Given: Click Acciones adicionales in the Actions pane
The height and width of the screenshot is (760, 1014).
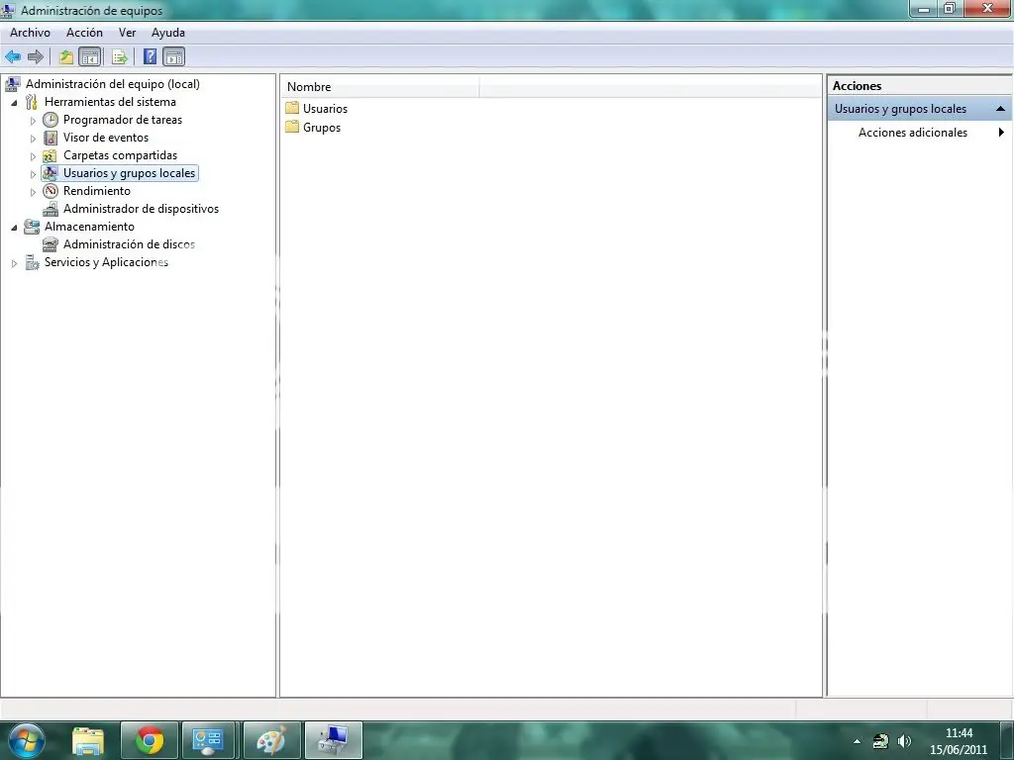Looking at the screenshot, I should pyautogui.click(x=912, y=133).
